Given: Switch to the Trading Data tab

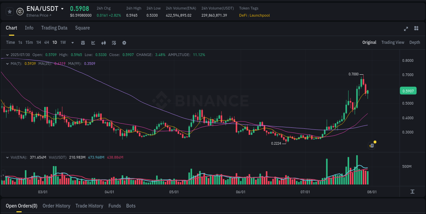Looking at the screenshot, I should coord(54,28).
